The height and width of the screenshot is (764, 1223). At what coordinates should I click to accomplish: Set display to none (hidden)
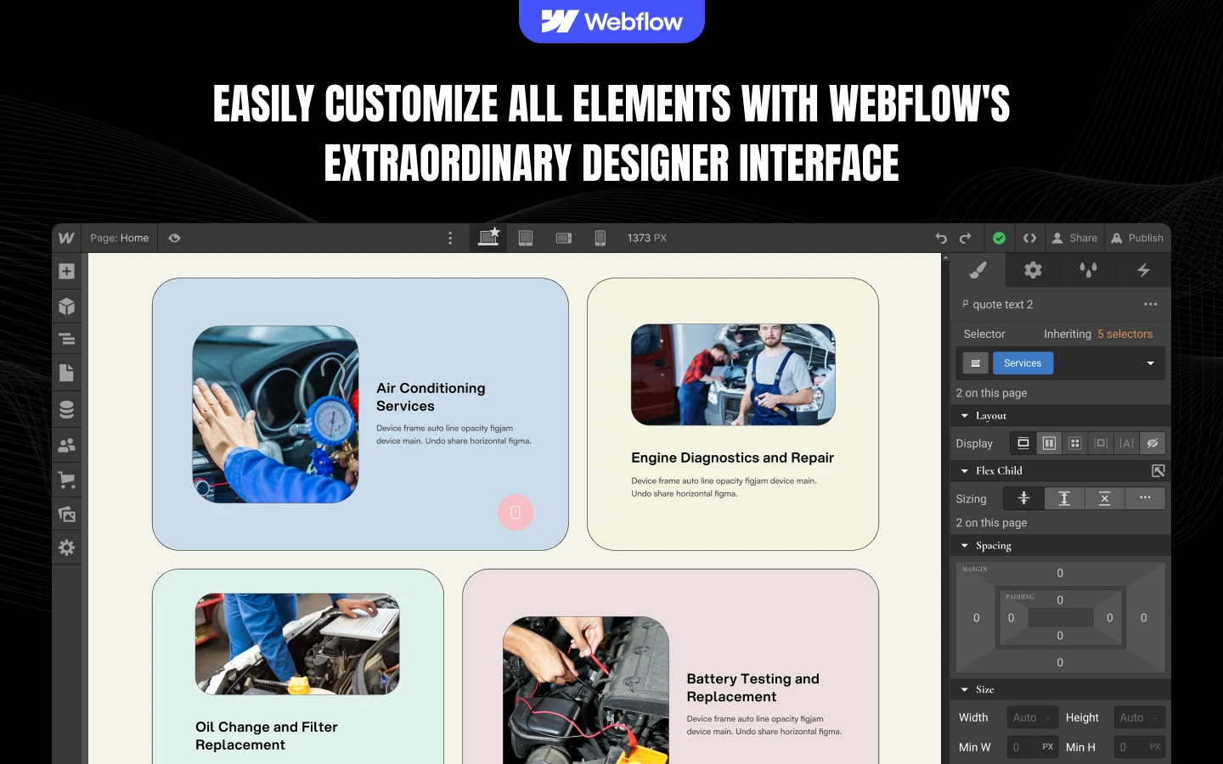click(1153, 443)
